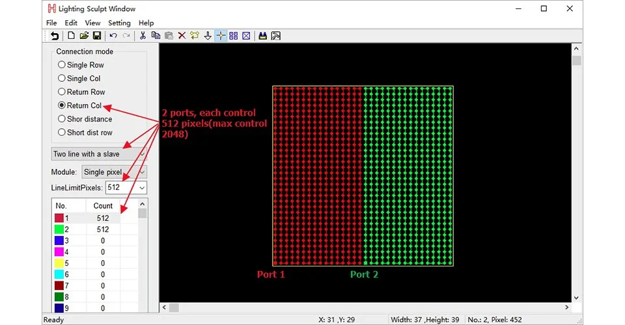Image resolution: width=625 pixels, height=325 pixels.
Task: Open the Setting menu
Action: 119,23
